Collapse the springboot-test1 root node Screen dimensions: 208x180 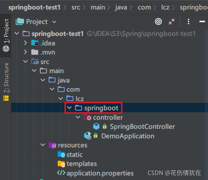pos(17,33)
